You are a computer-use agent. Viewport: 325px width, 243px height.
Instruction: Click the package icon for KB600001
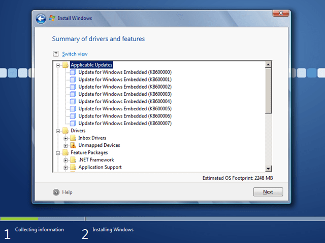tap(73, 79)
